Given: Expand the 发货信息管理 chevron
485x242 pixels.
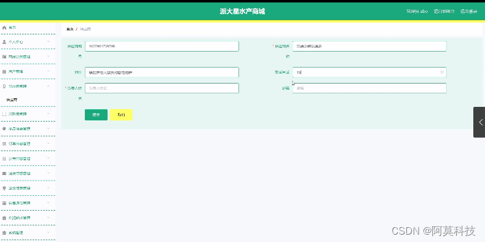Looking at the screenshot, I should (x=48, y=187).
